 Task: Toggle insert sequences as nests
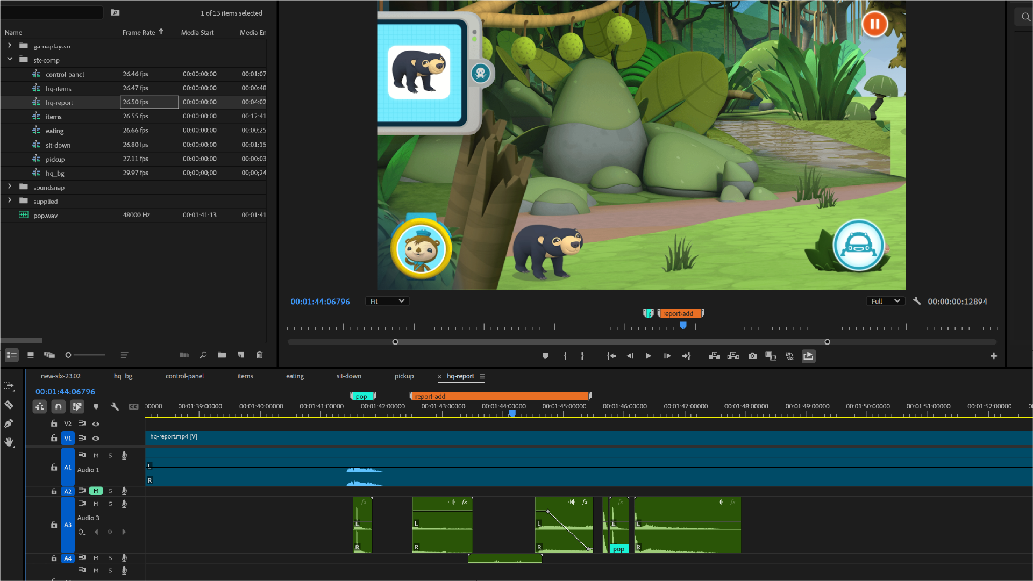[x=40, y=407]
